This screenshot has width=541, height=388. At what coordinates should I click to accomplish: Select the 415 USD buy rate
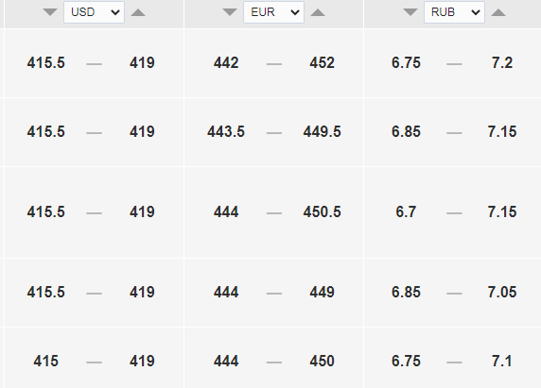tap(46, 362)
